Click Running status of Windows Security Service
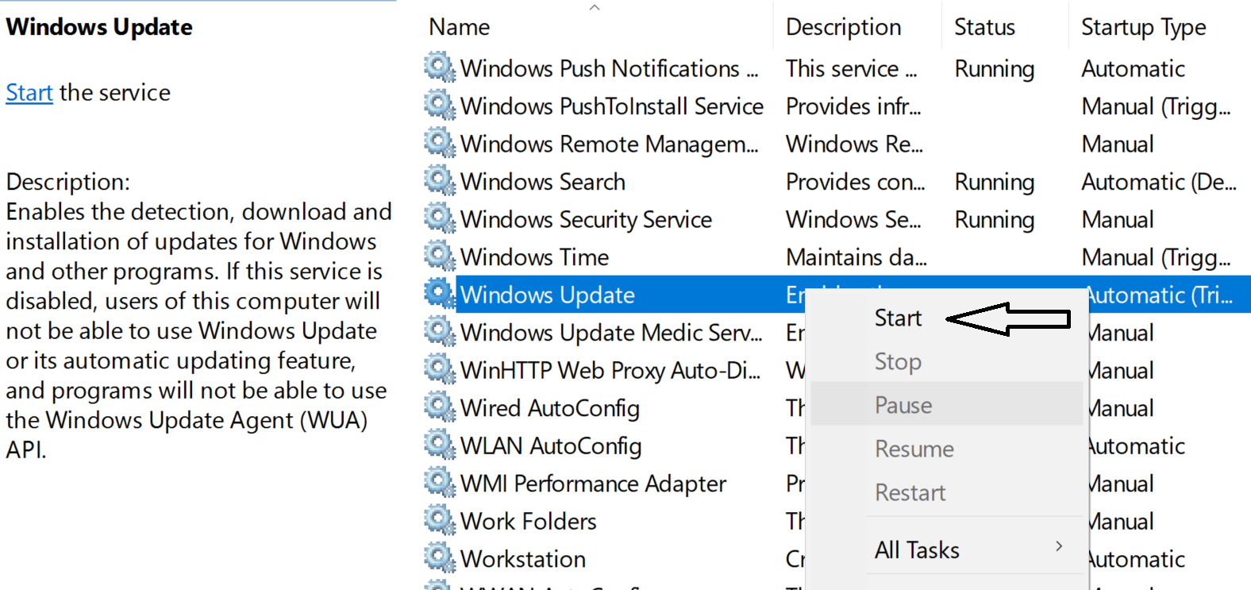1251x590 pixels. point(994,221)
